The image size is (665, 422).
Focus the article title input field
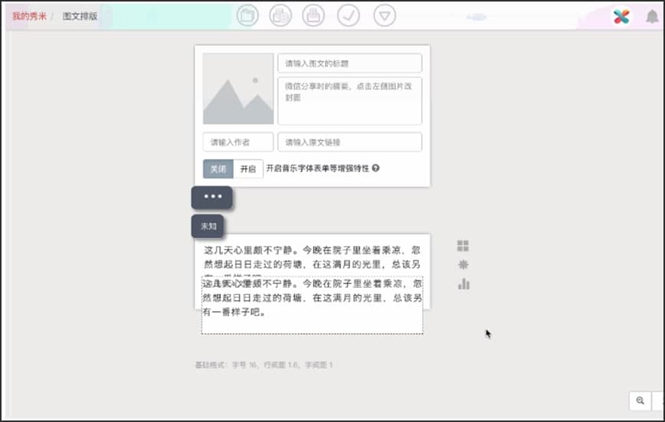[x=350, y=64]
